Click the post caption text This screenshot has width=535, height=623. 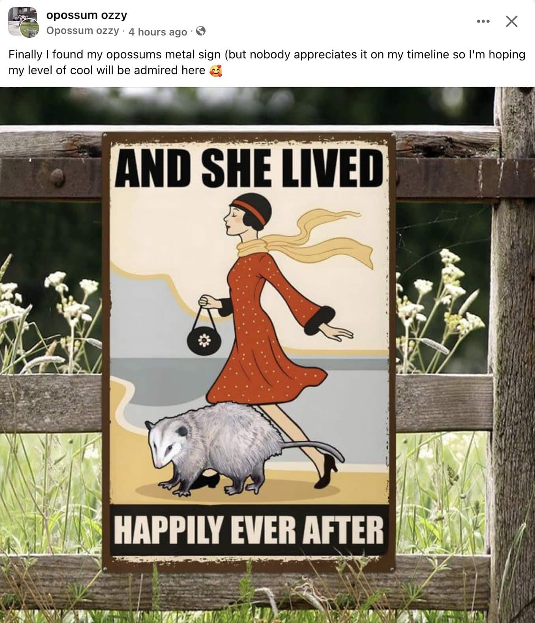(267, 62)
